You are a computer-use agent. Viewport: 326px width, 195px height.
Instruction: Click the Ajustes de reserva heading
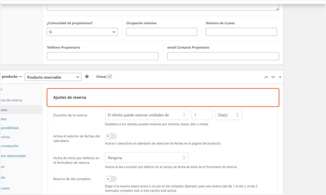point(70,97)
